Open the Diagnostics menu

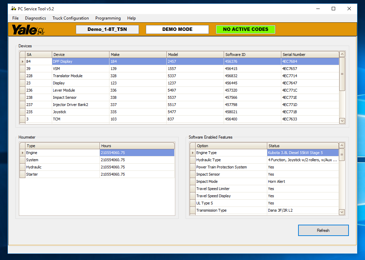[x=35, y=18]
